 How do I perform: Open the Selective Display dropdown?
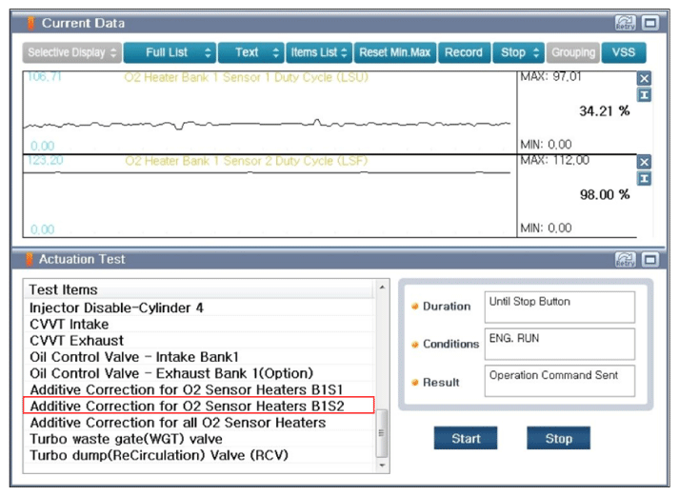(x=72, y=52)
